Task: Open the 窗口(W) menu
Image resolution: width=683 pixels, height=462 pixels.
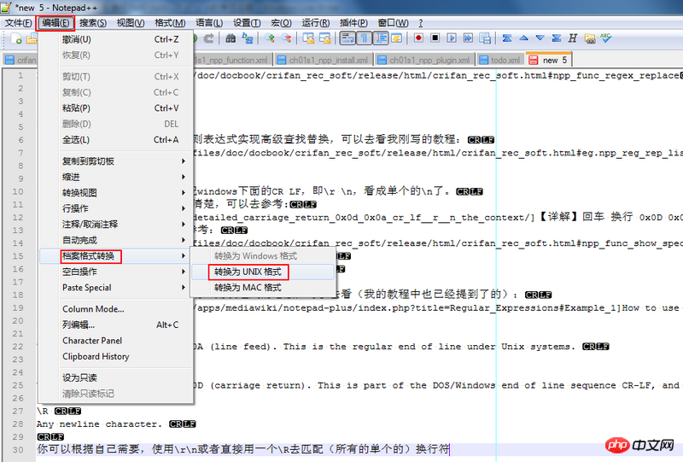Action: [x=393, y=23]
